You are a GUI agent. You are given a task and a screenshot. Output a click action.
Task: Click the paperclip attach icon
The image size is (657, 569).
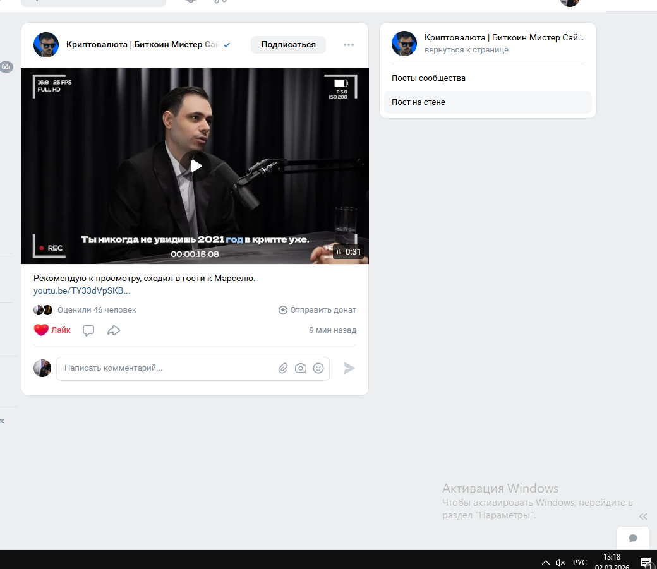click(x=283, y=368)
